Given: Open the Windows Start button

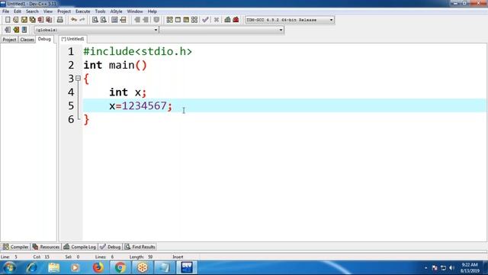Looking at the screenshot, I should [9, 267].
